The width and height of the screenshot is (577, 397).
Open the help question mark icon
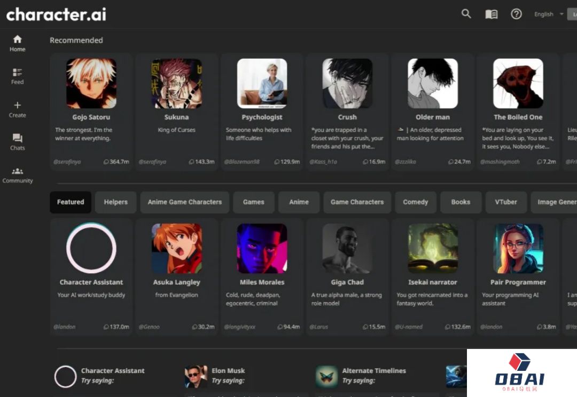[516, 14]
